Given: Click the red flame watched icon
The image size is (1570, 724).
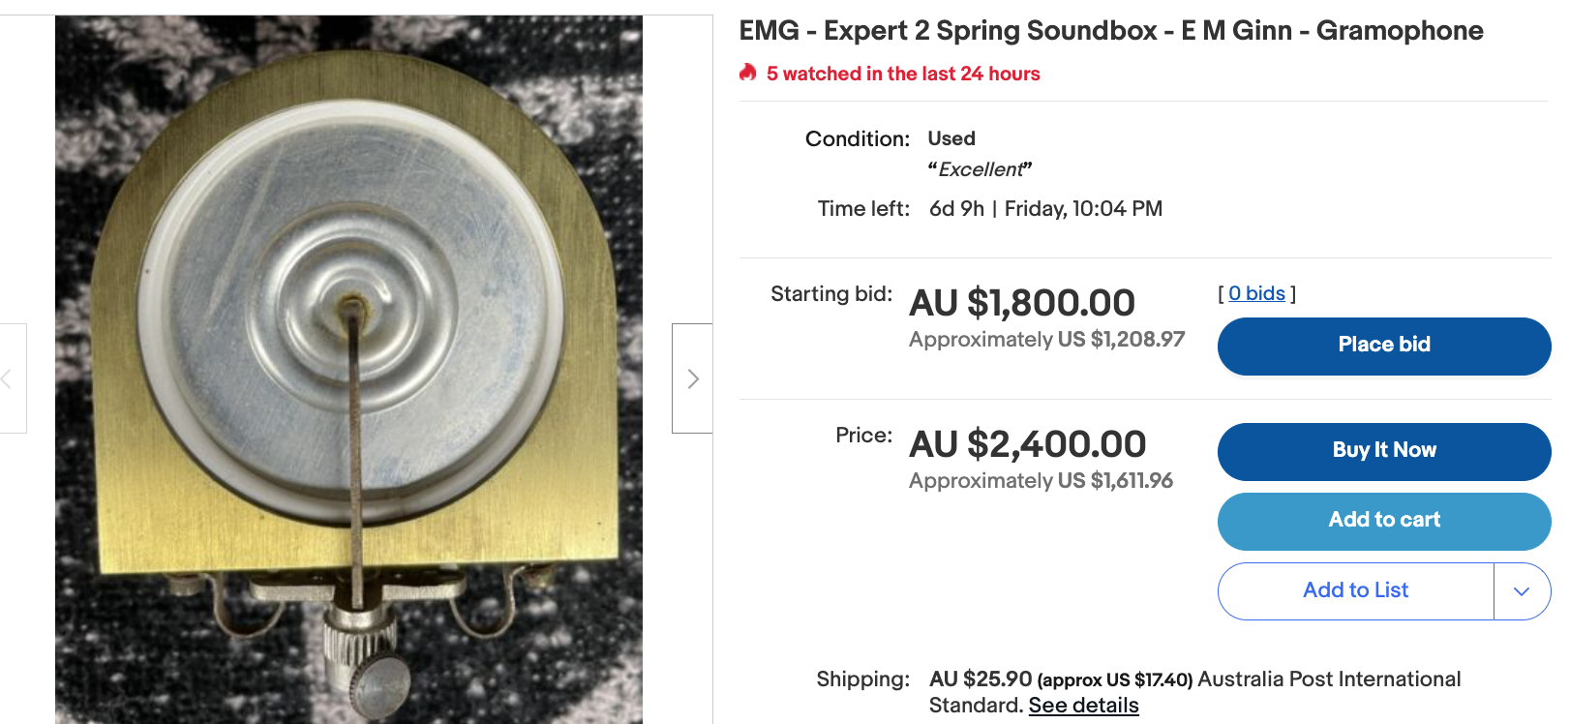Looking at the screenshot, I should click(x=748, y=73).
